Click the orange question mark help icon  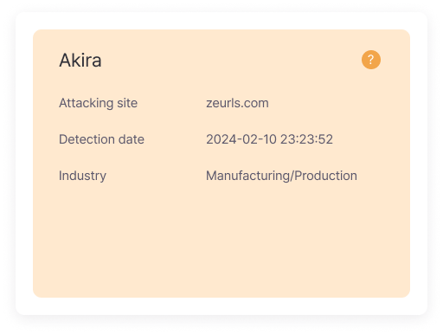click(x=371, y=60)
